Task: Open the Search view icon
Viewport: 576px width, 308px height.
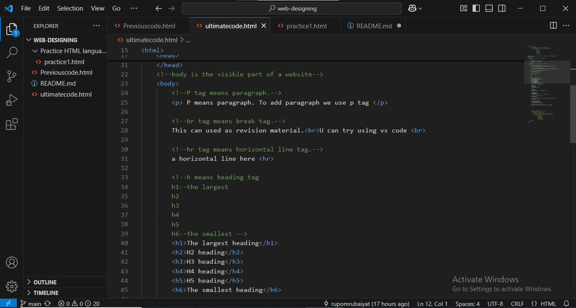Action: pyautogui.click(x=12, y=53)
